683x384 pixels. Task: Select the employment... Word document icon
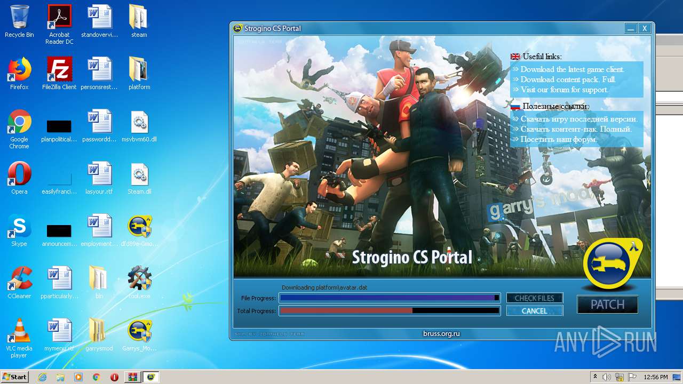tap(99, 230)
